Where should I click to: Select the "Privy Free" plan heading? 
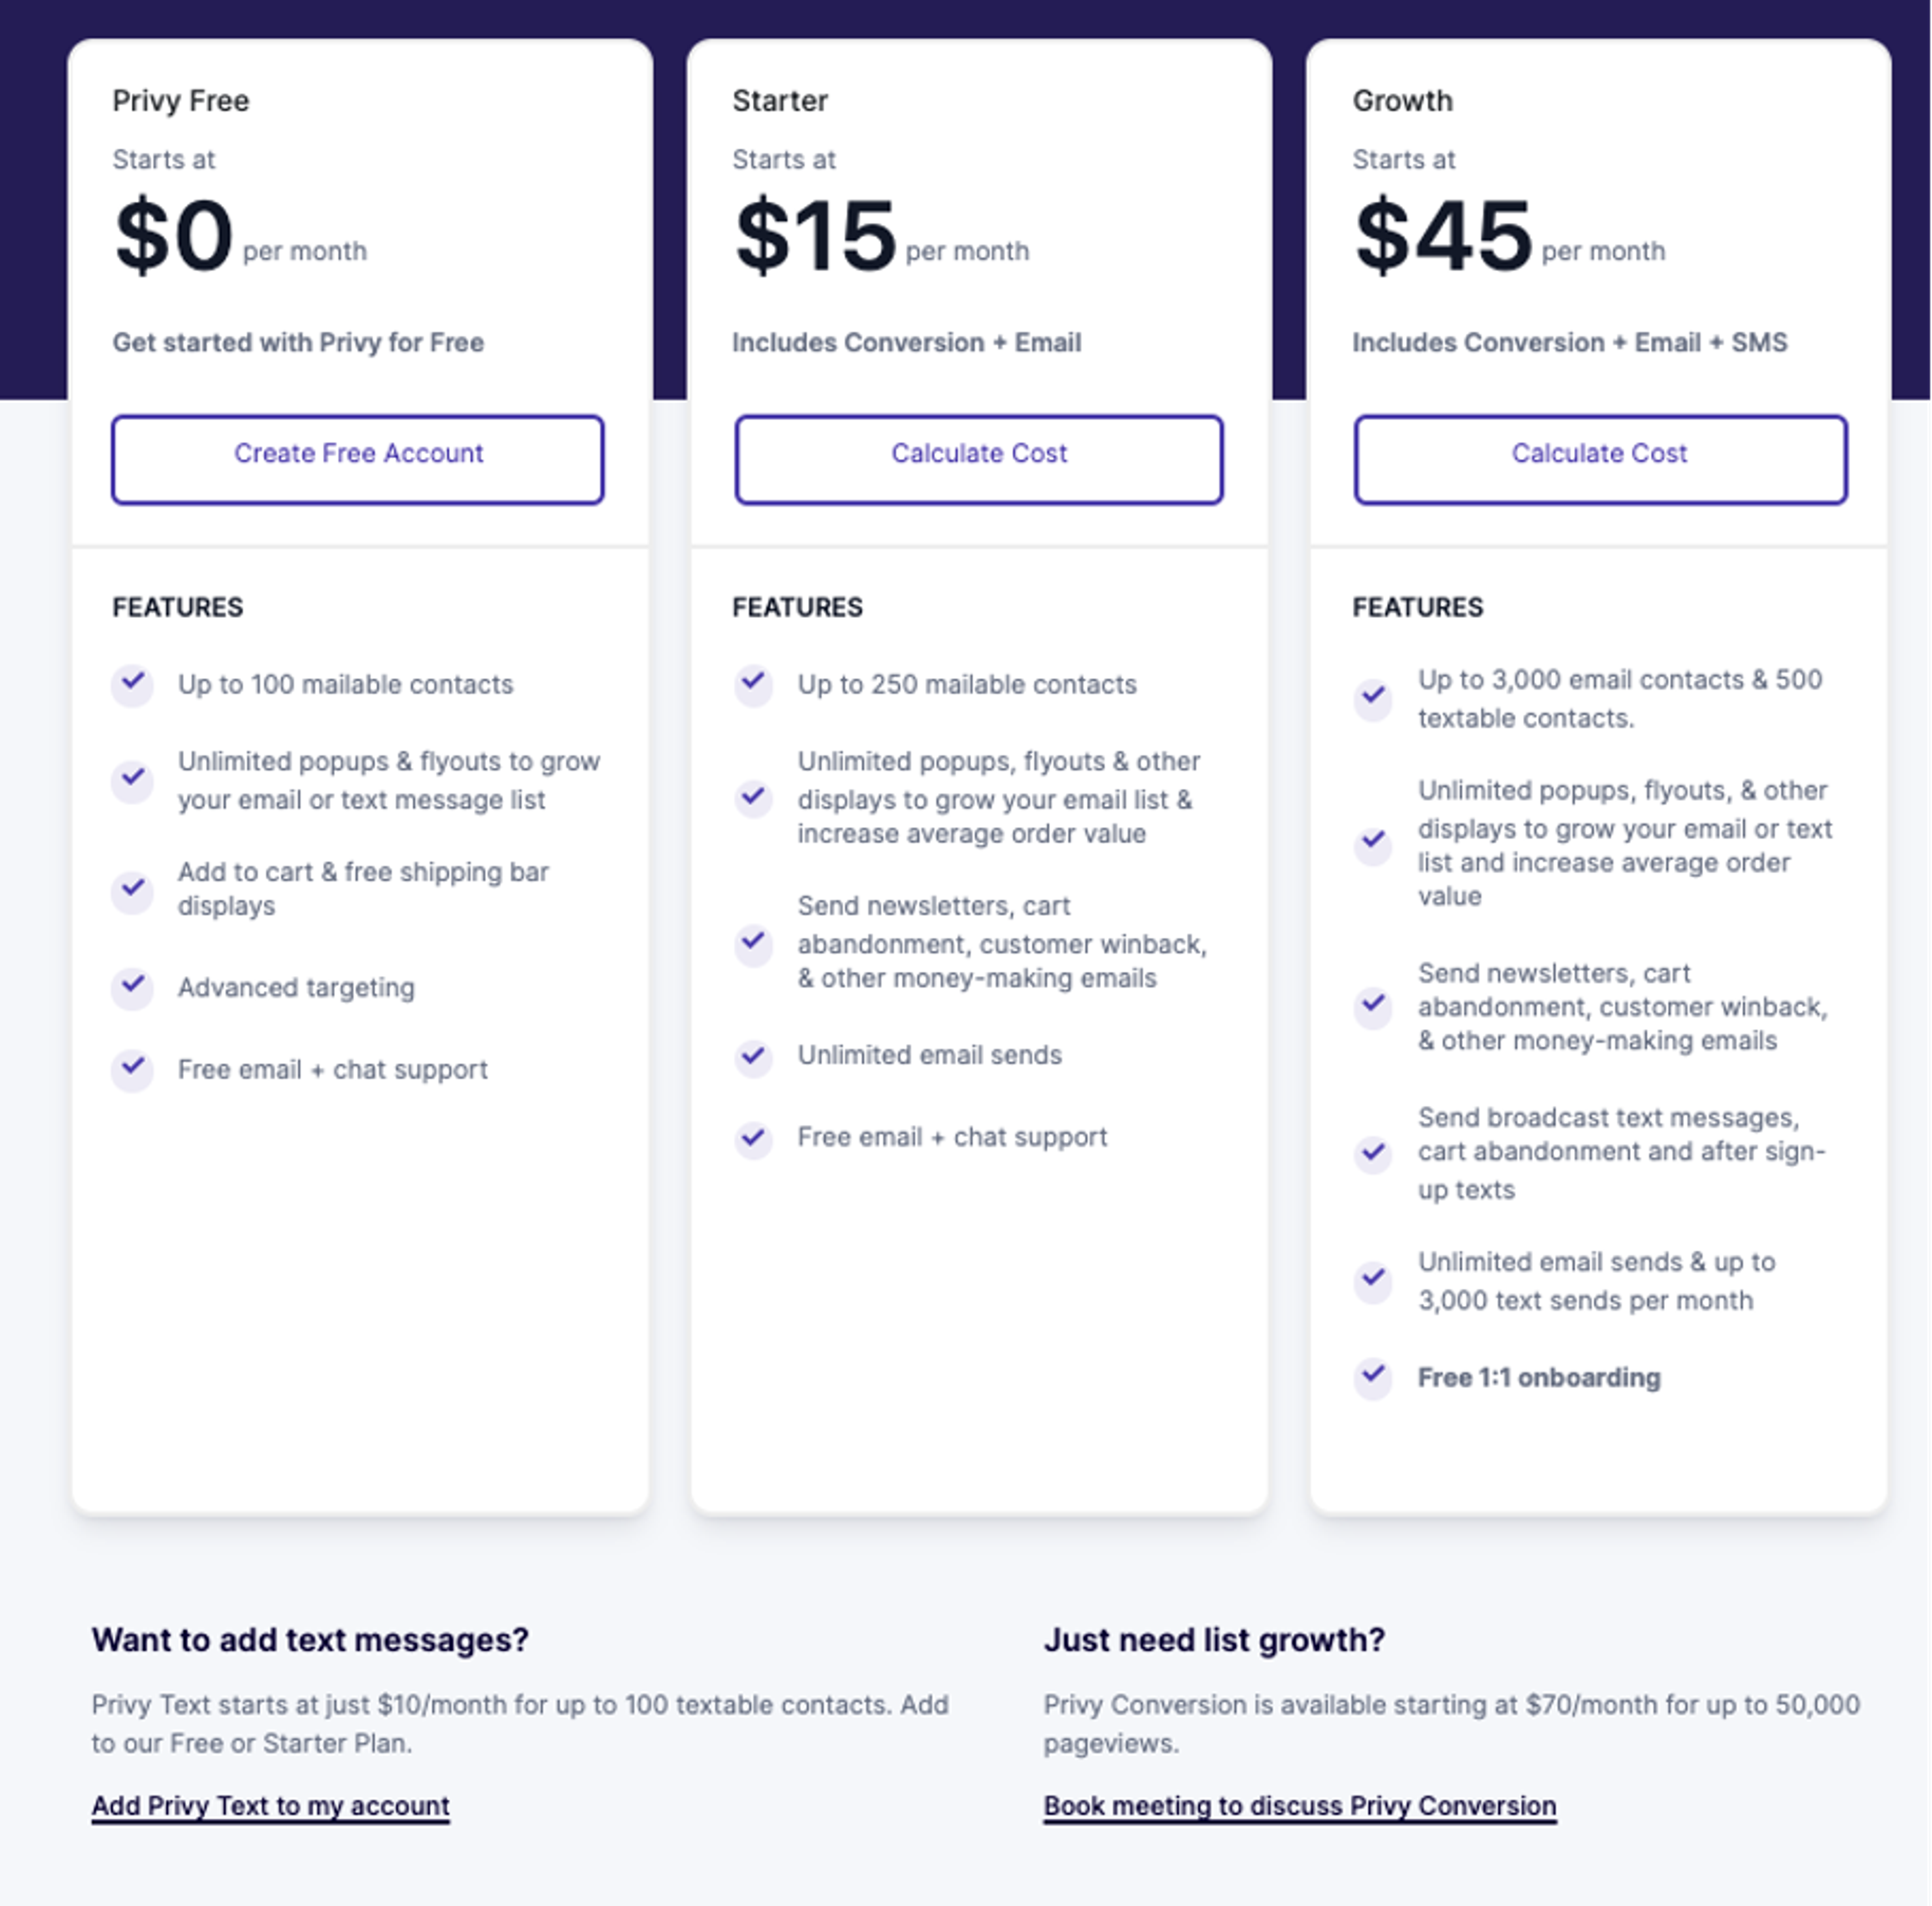click(181, 100)
